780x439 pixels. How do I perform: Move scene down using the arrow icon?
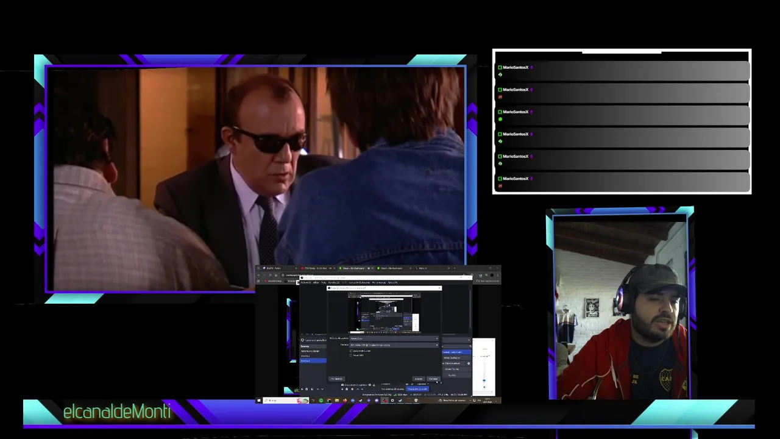coord(322,389)
